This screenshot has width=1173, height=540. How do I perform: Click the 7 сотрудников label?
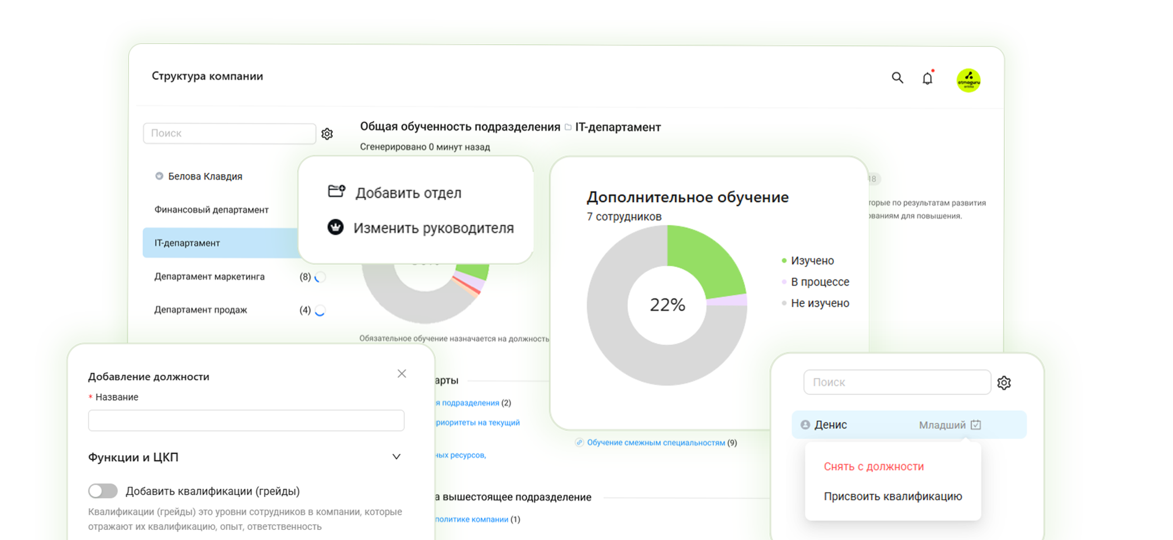point(624,216)
